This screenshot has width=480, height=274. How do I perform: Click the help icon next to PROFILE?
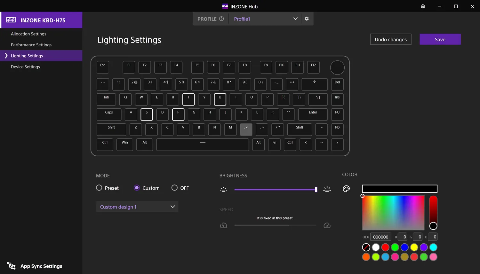[x=222, y=19]
